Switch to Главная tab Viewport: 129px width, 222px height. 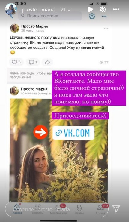point(17,209)
